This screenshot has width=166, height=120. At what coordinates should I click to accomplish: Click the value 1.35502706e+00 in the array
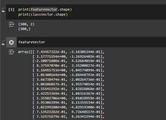tap(51, 98)
